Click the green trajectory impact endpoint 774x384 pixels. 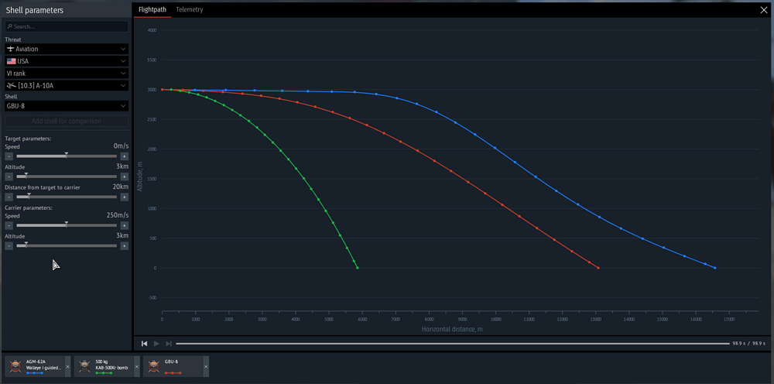click(x=358, y=268)
